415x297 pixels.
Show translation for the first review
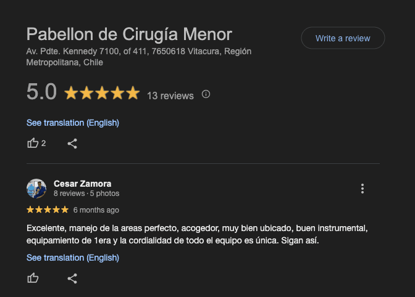click(x=73, y=123)
